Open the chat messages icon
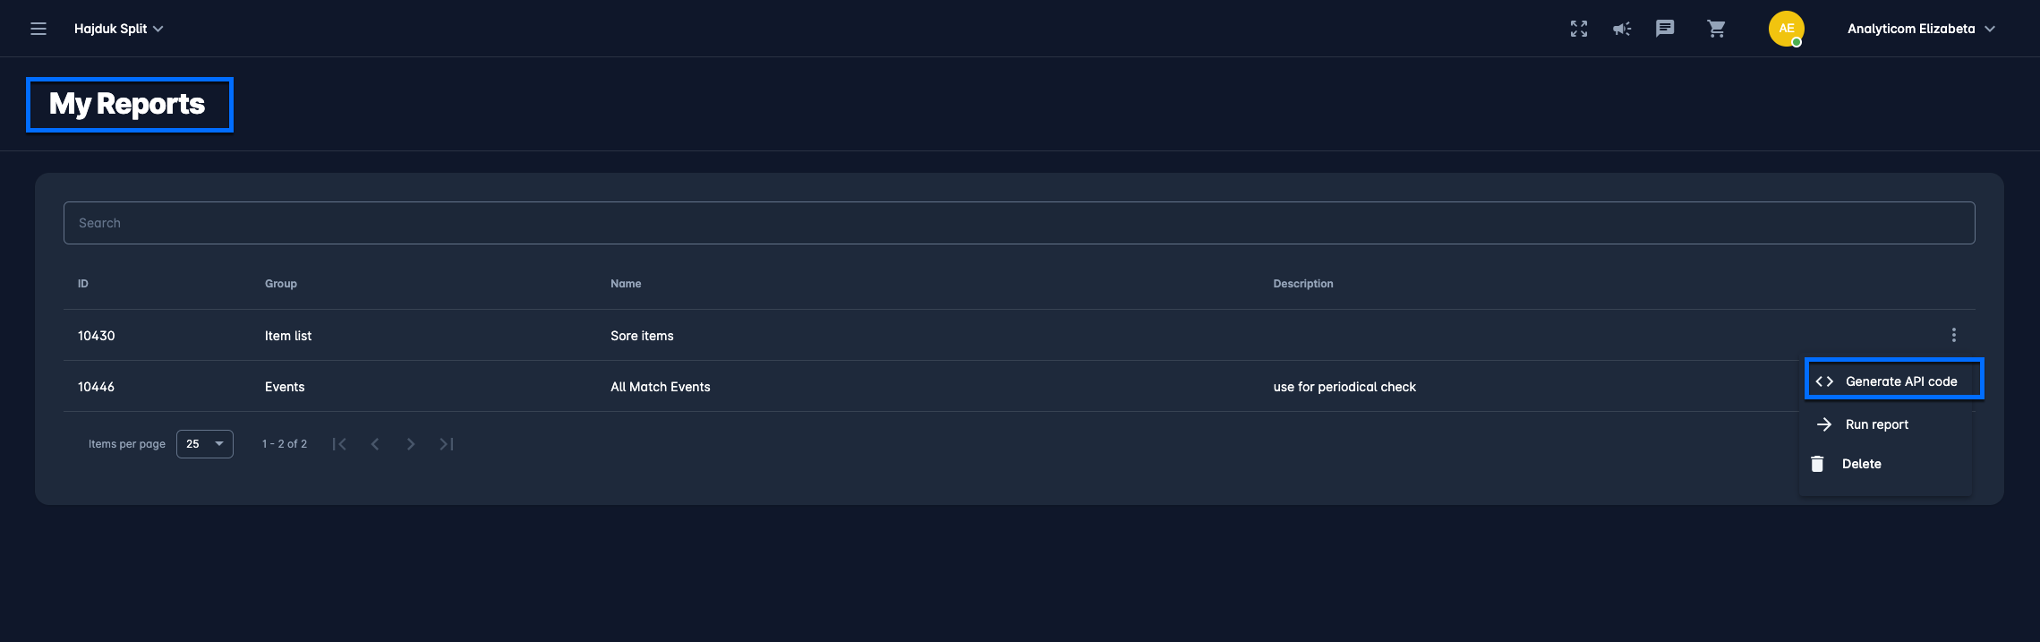This screenshot has height=642, width=2040. [1665, 29]
